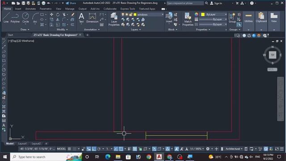Select the Text annotation tool
Image resolution: width=286 pixels, height=161 pixels.
[x=81, y=18]
